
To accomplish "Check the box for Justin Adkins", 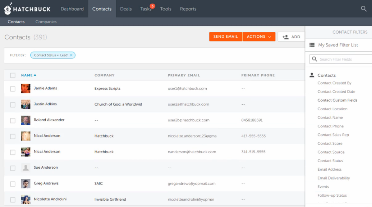I will pos(13,105).
